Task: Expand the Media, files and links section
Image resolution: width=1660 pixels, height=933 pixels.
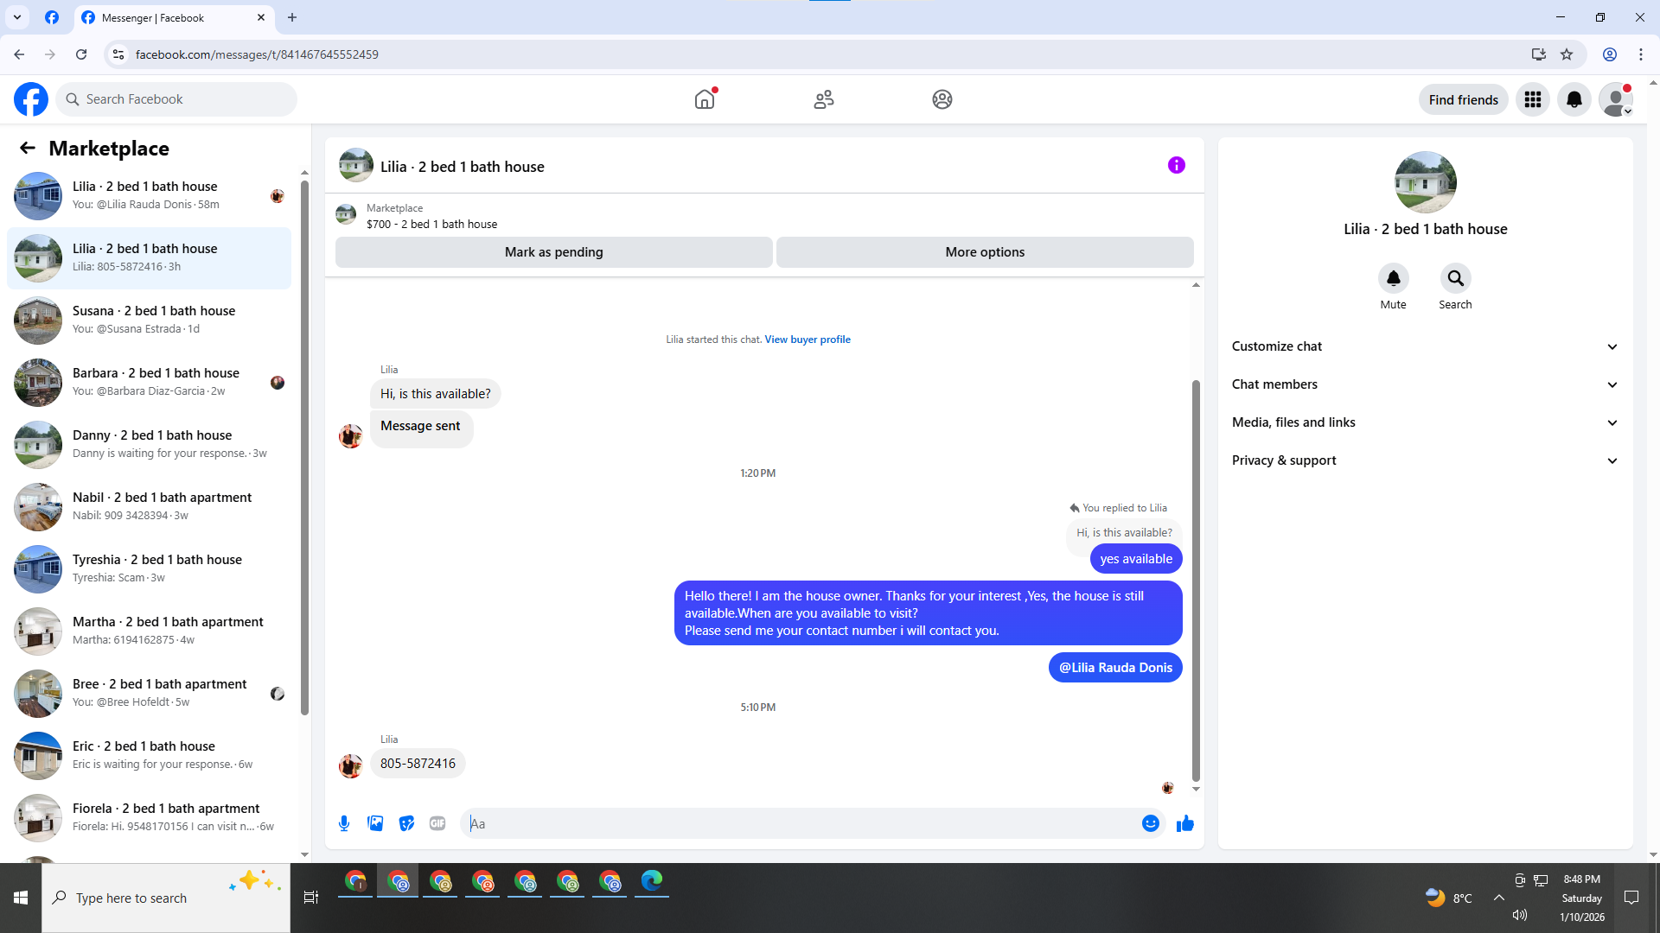Action: pos(1425,422)
